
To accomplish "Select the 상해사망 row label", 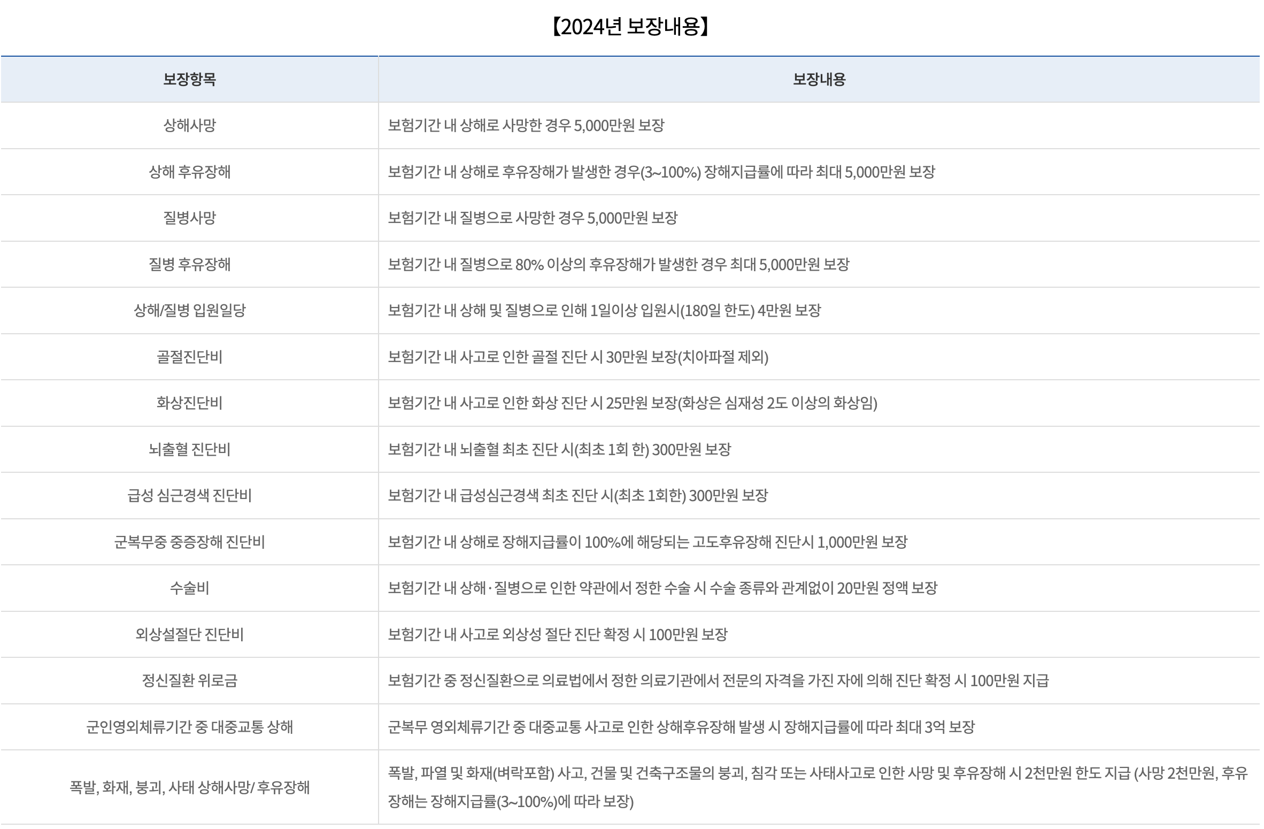I will point(189,126).
